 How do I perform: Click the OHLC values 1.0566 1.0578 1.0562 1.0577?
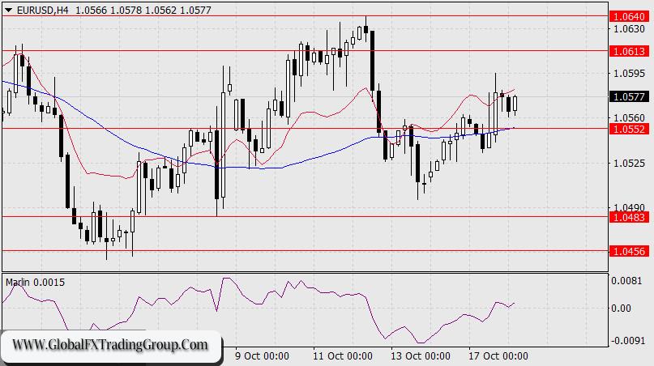pos(143,10)
